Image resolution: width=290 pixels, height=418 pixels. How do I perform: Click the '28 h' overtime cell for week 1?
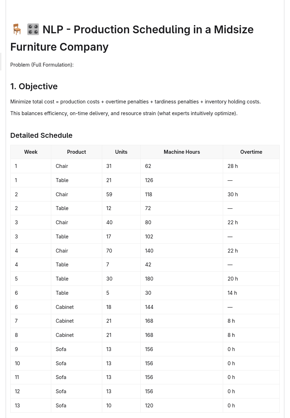pos(251,166)
